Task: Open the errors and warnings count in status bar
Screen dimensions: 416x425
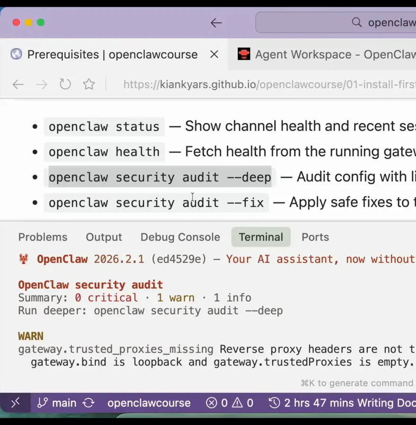Action: pos(230,403)
